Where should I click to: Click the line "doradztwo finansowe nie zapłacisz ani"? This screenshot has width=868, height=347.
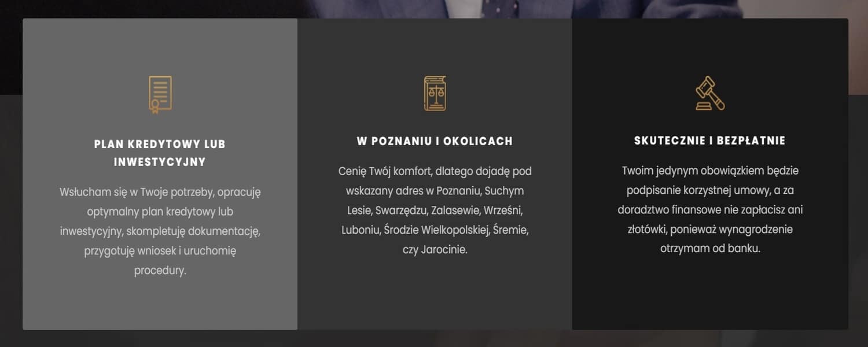point(710,210)
